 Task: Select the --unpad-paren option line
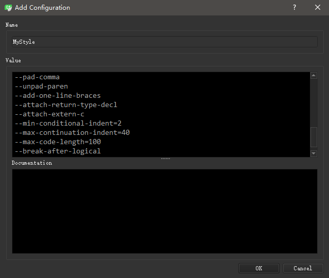pyautogui.click(x=41, y=86)
